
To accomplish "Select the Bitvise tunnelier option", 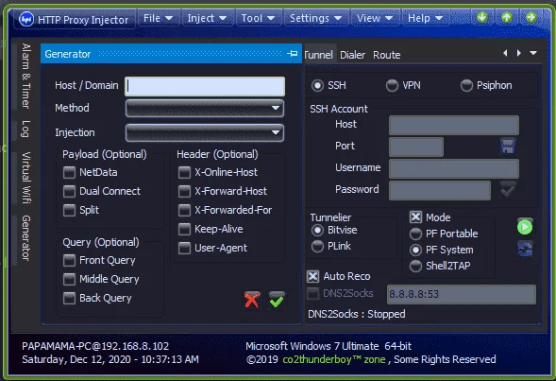I will tap(317, 230).
